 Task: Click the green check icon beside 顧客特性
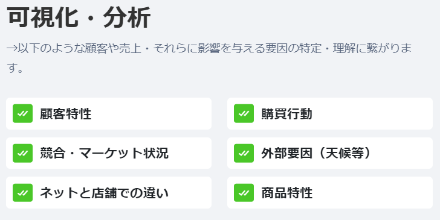click(x=23, y=113)
